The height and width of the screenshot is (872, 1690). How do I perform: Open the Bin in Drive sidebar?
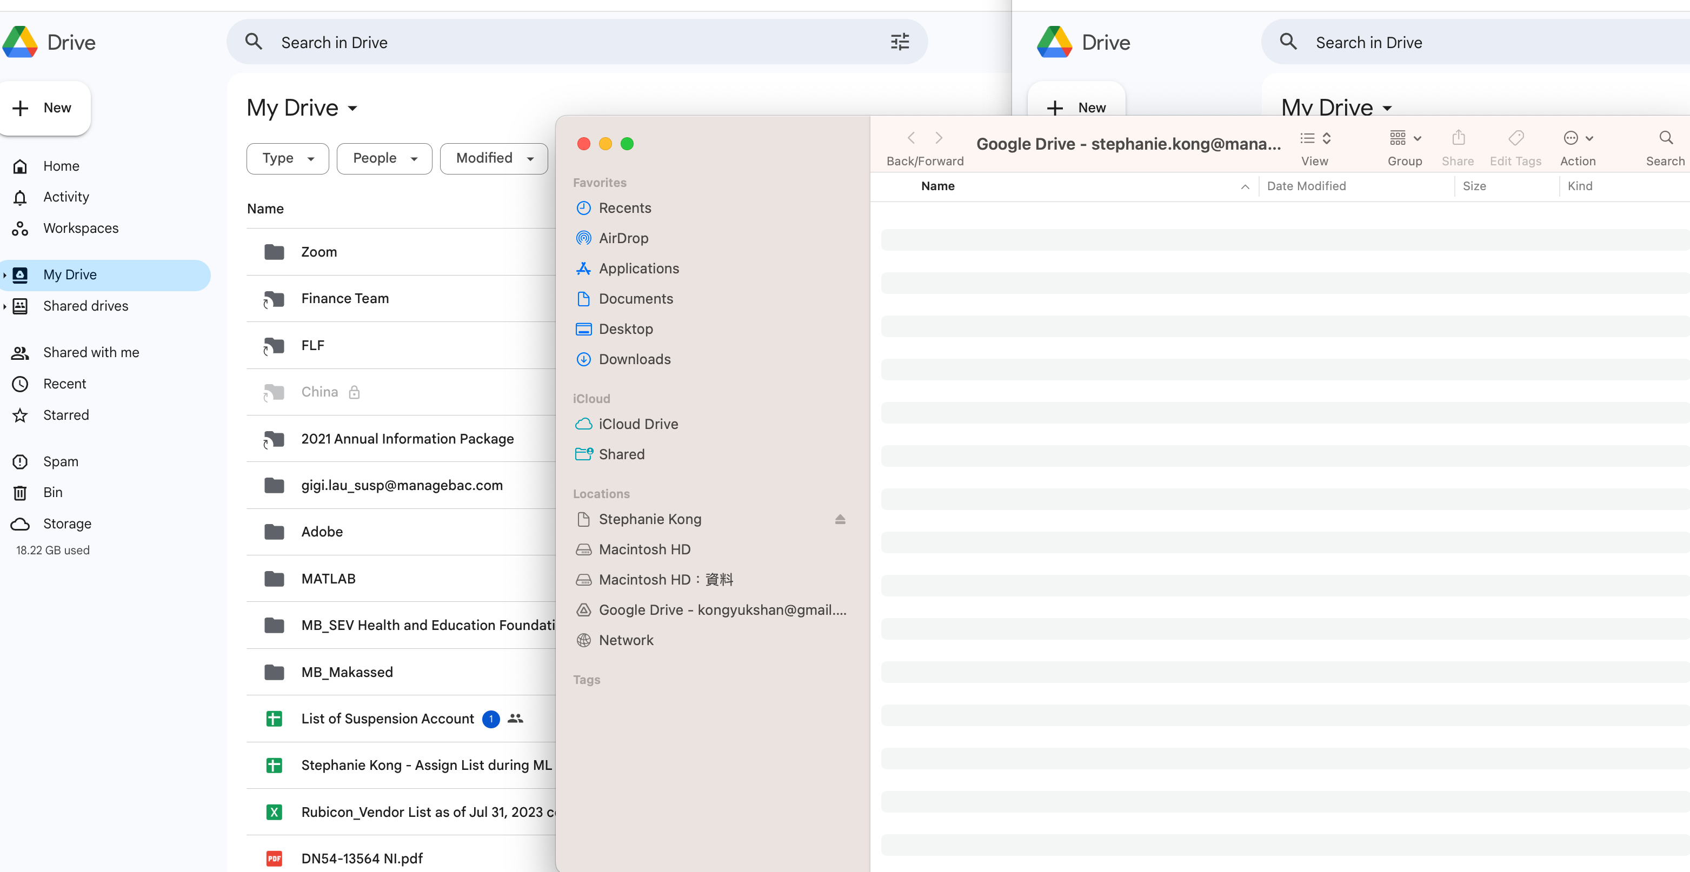(x=52, y=492)
